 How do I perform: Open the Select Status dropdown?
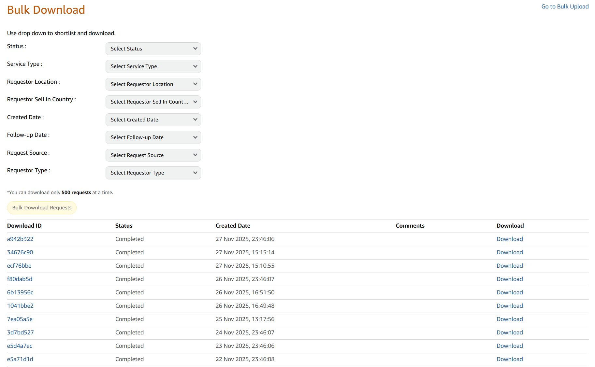(153, 49)
